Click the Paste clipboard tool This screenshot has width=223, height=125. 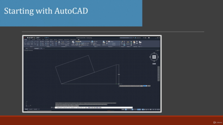[x=134, y=43]
